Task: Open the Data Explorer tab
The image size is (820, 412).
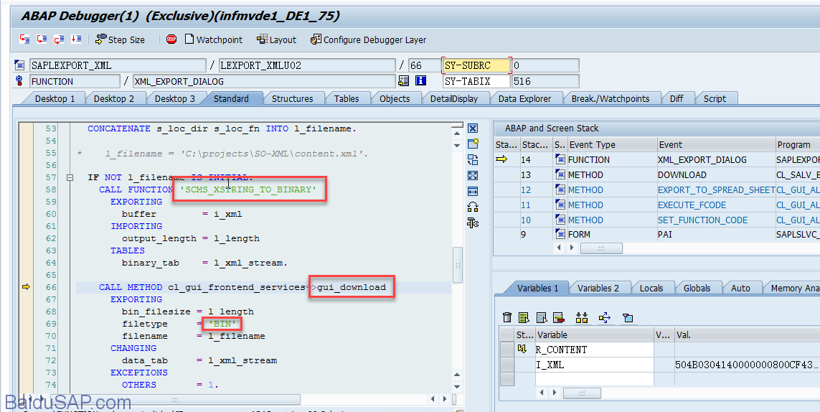Action: 524,98
